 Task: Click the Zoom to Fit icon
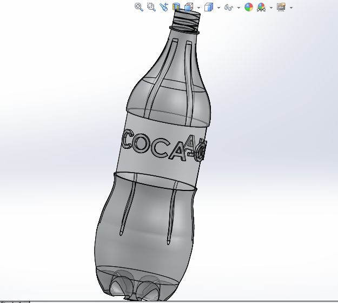pyautogui.click(x=139, y=7)
